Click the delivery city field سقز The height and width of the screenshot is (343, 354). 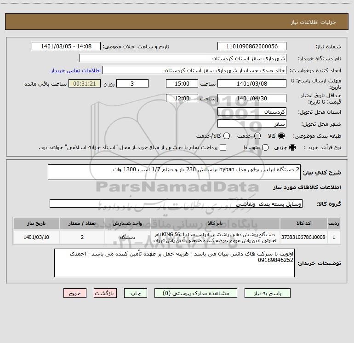252,124
